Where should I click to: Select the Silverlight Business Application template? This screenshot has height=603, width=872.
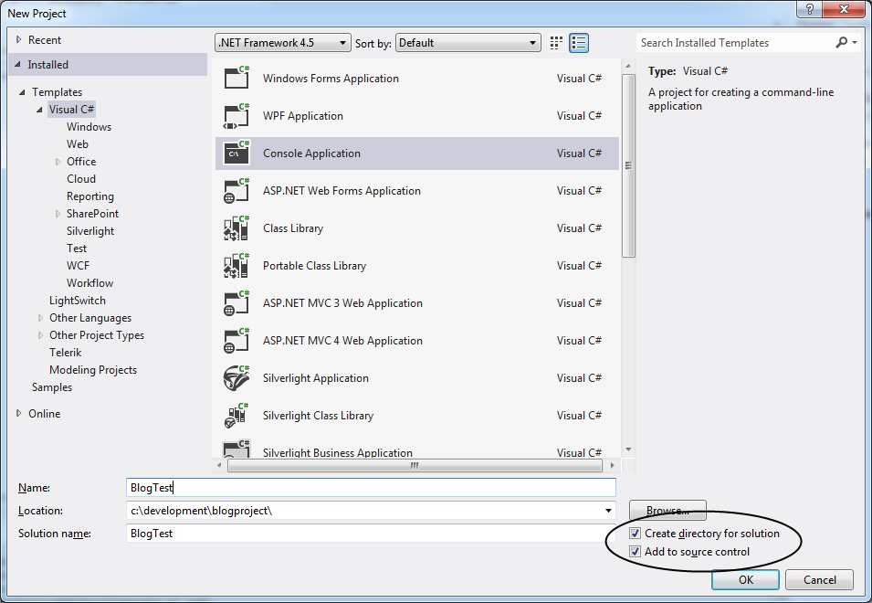click(417, 450)
